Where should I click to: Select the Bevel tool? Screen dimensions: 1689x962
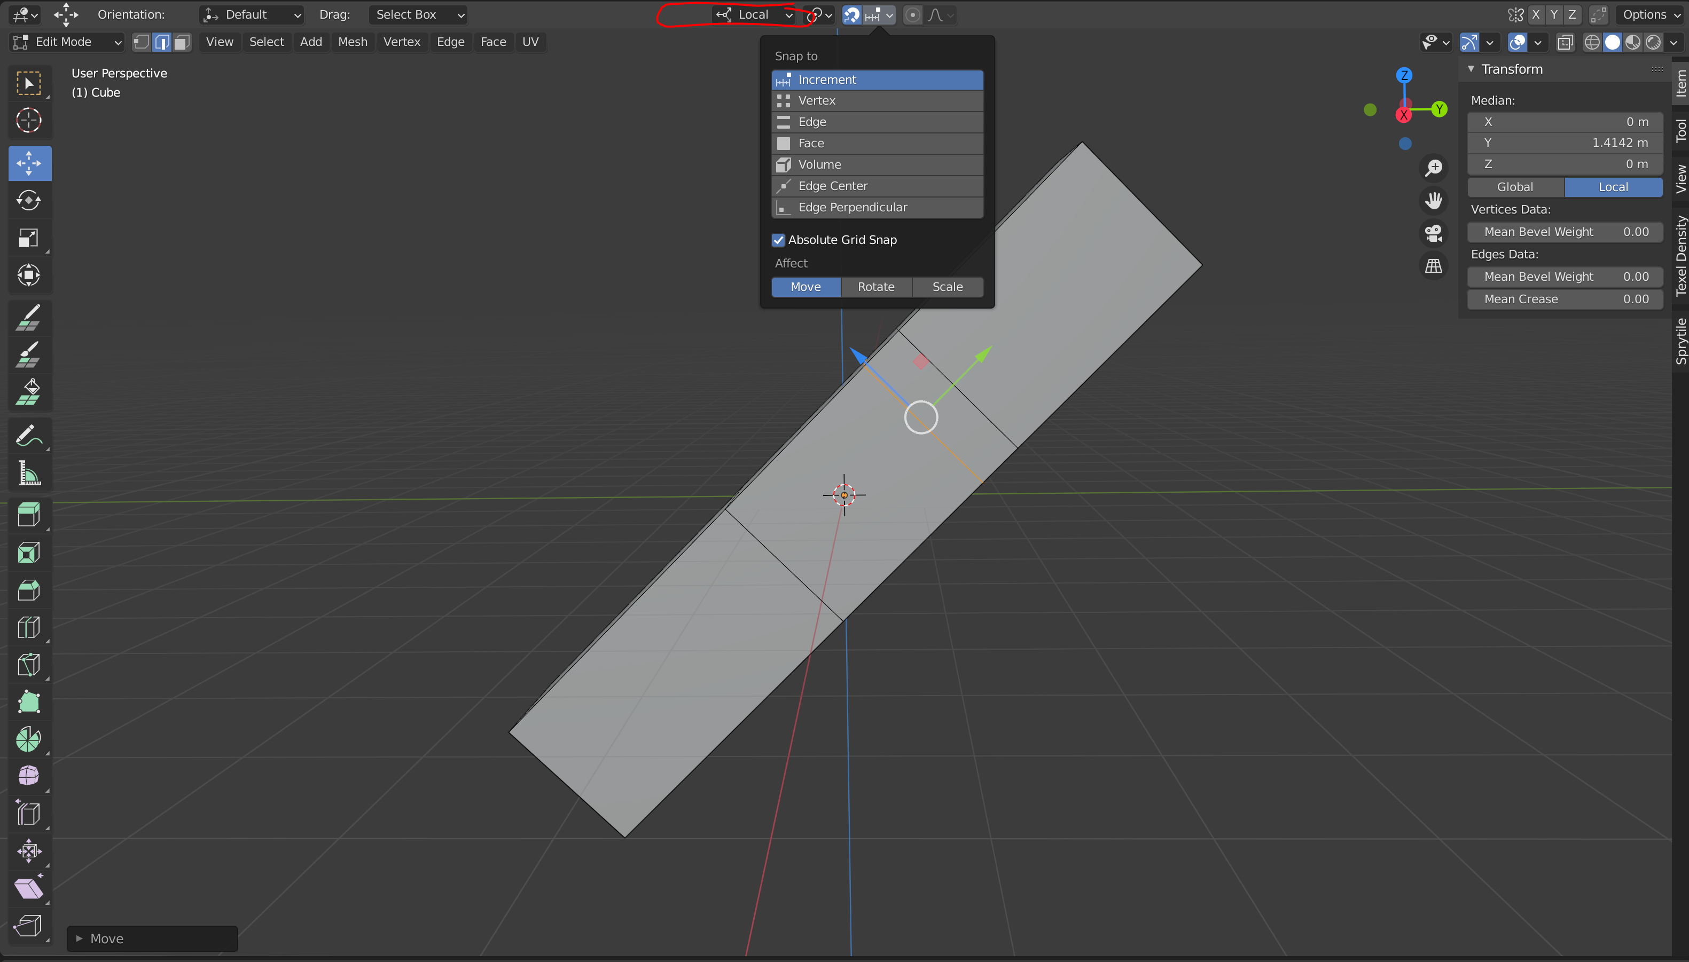click(x=28, y=589)
